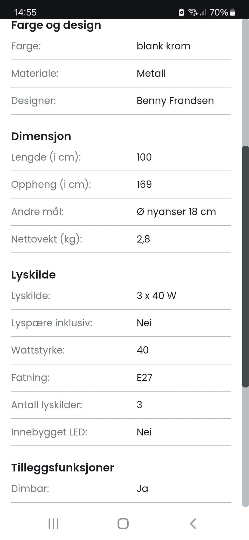Tap the mobile signal strength icon

click(x=203, y=12)
